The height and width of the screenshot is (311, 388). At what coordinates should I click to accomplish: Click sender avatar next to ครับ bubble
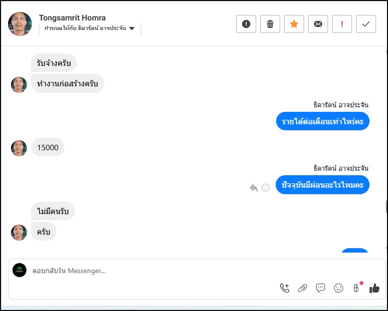[x=19, y=233]
